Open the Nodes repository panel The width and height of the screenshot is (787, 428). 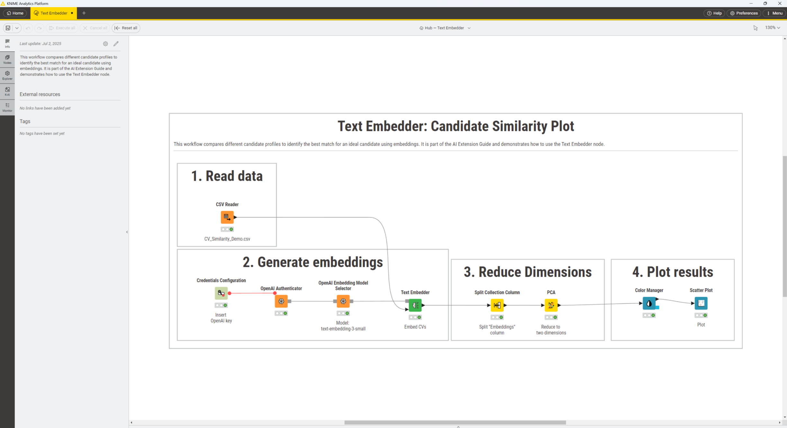7,59
